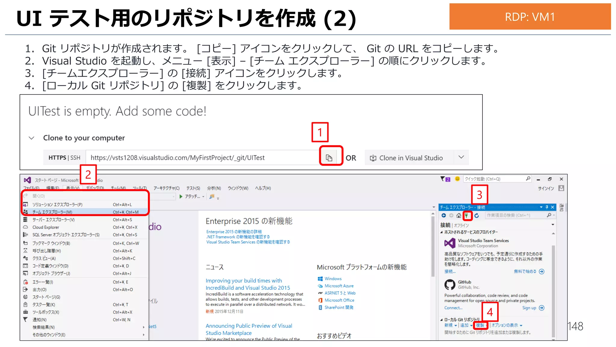Click the arrow icon next to Sign up
The image size is (616, 347).
(542, 308)
